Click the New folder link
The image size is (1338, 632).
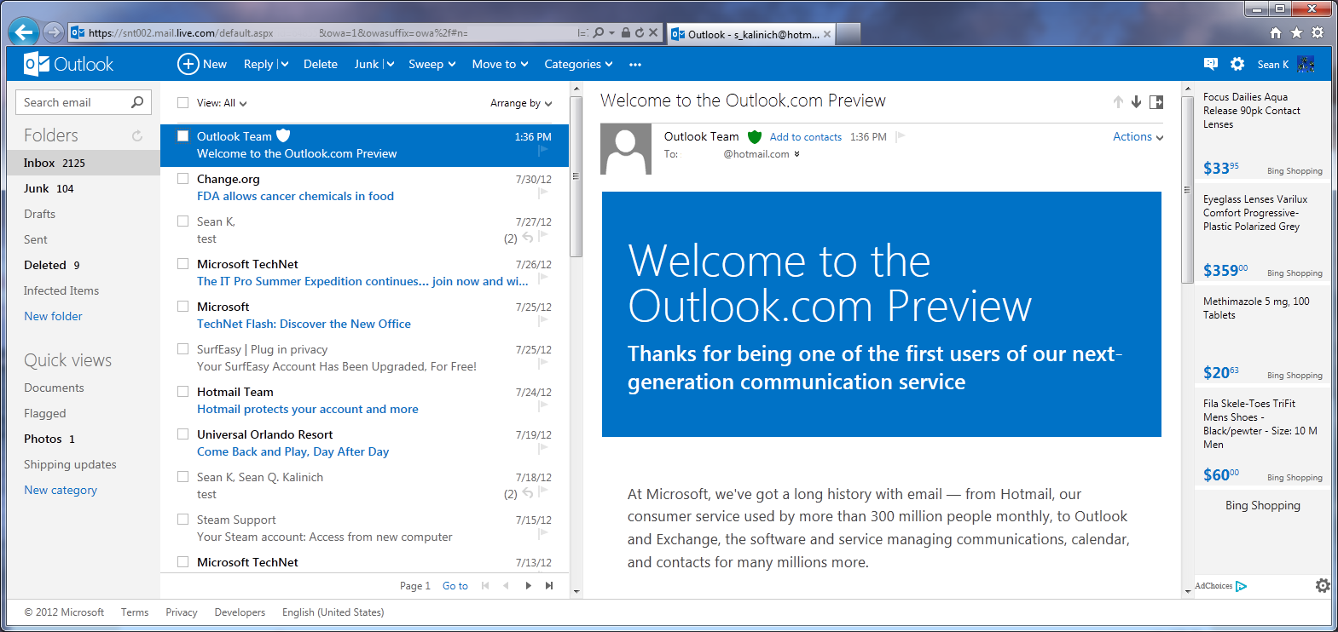pyautogui.click(x=53, y=316)
